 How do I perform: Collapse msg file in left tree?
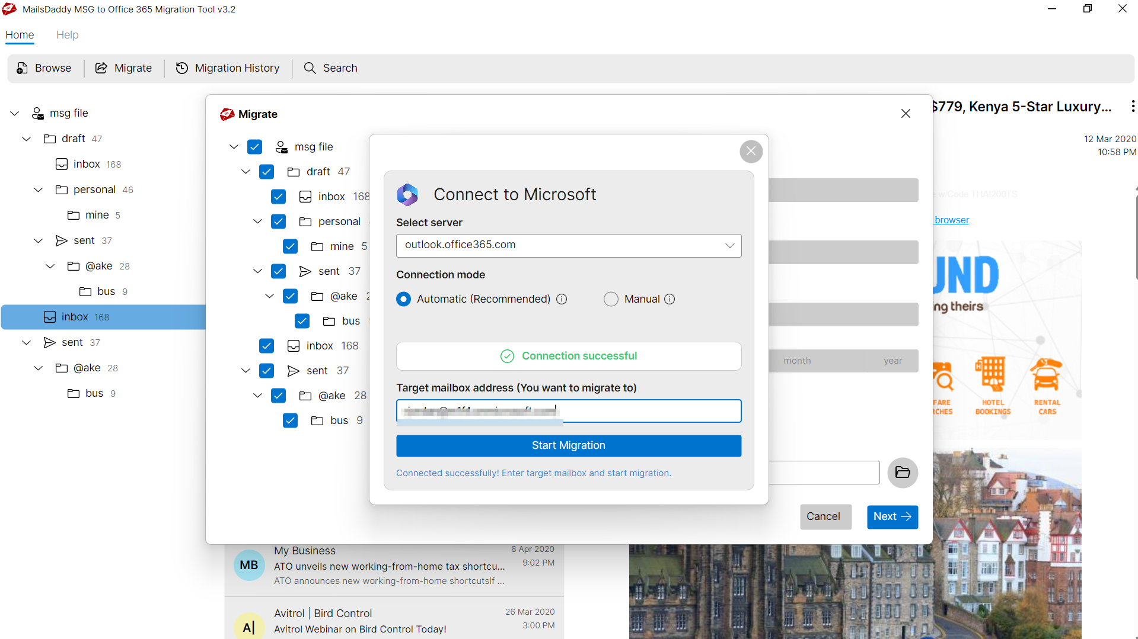coord(15,113)
